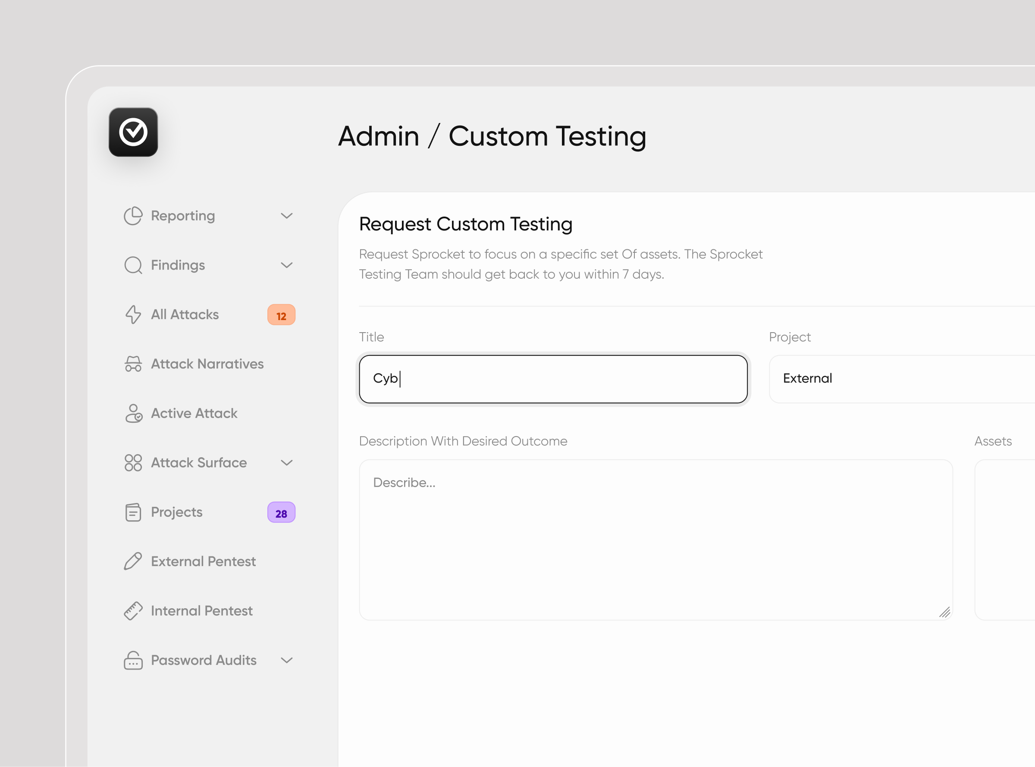Open the Project dropdown showing External
Viewport: 1035px width, 767px height.
(902, 379)
